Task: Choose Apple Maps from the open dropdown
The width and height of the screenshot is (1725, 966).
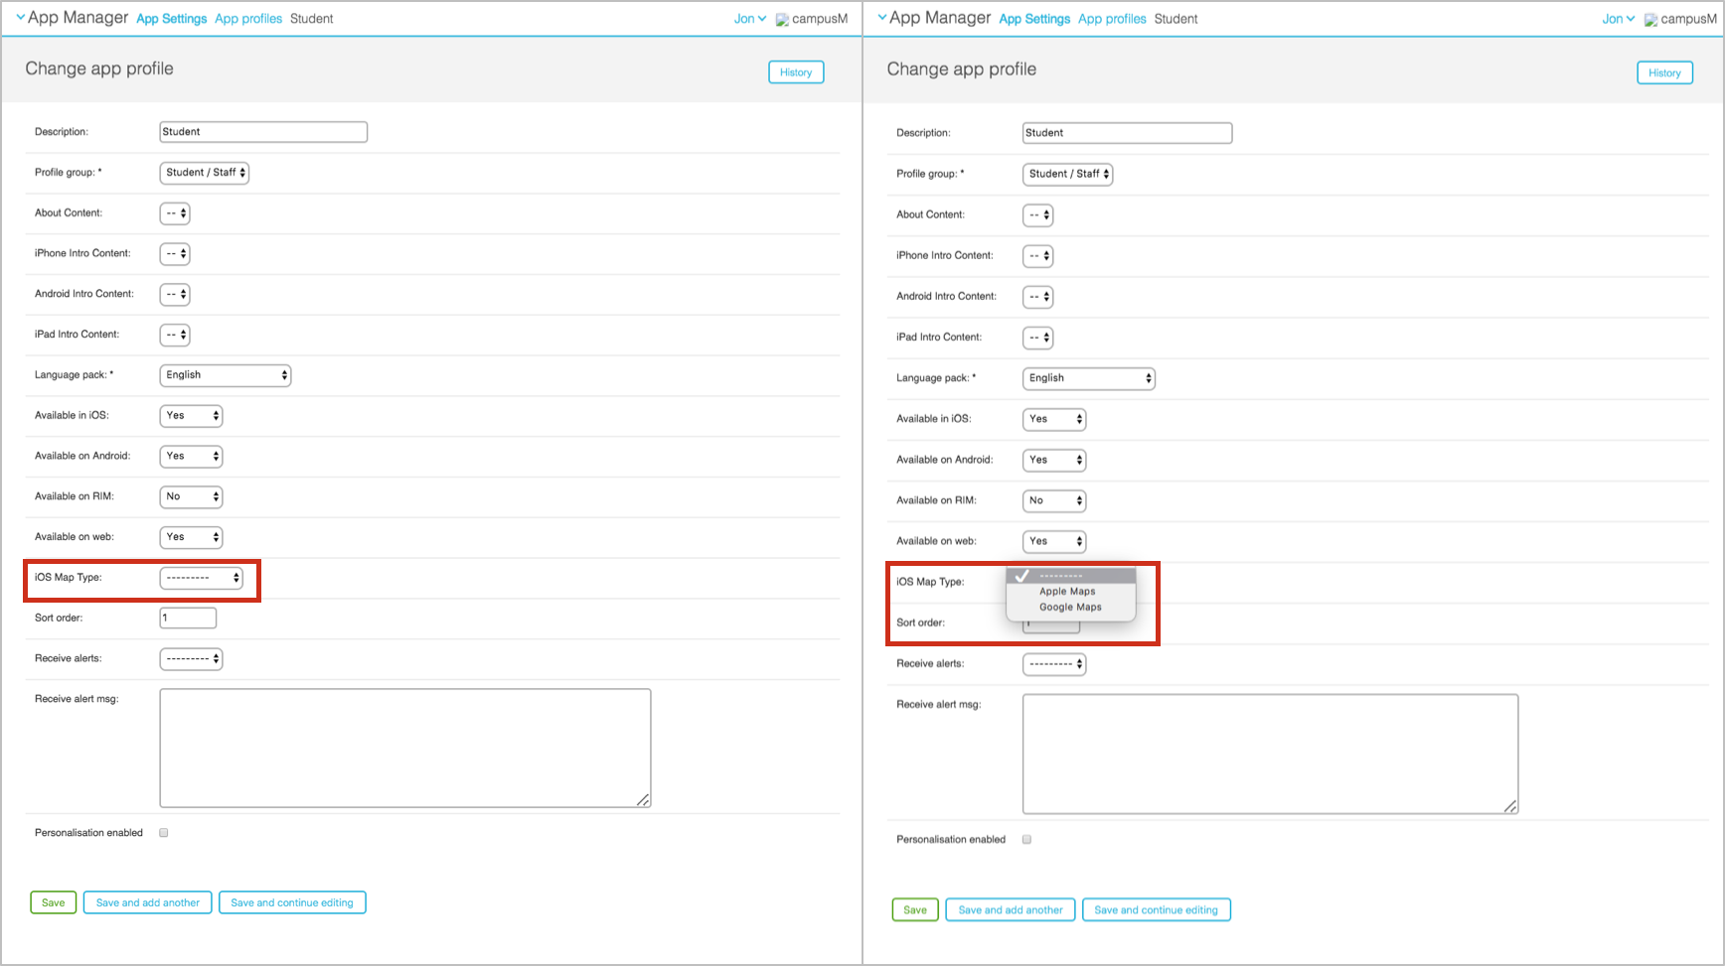Action: click(x=1070, y=592)
